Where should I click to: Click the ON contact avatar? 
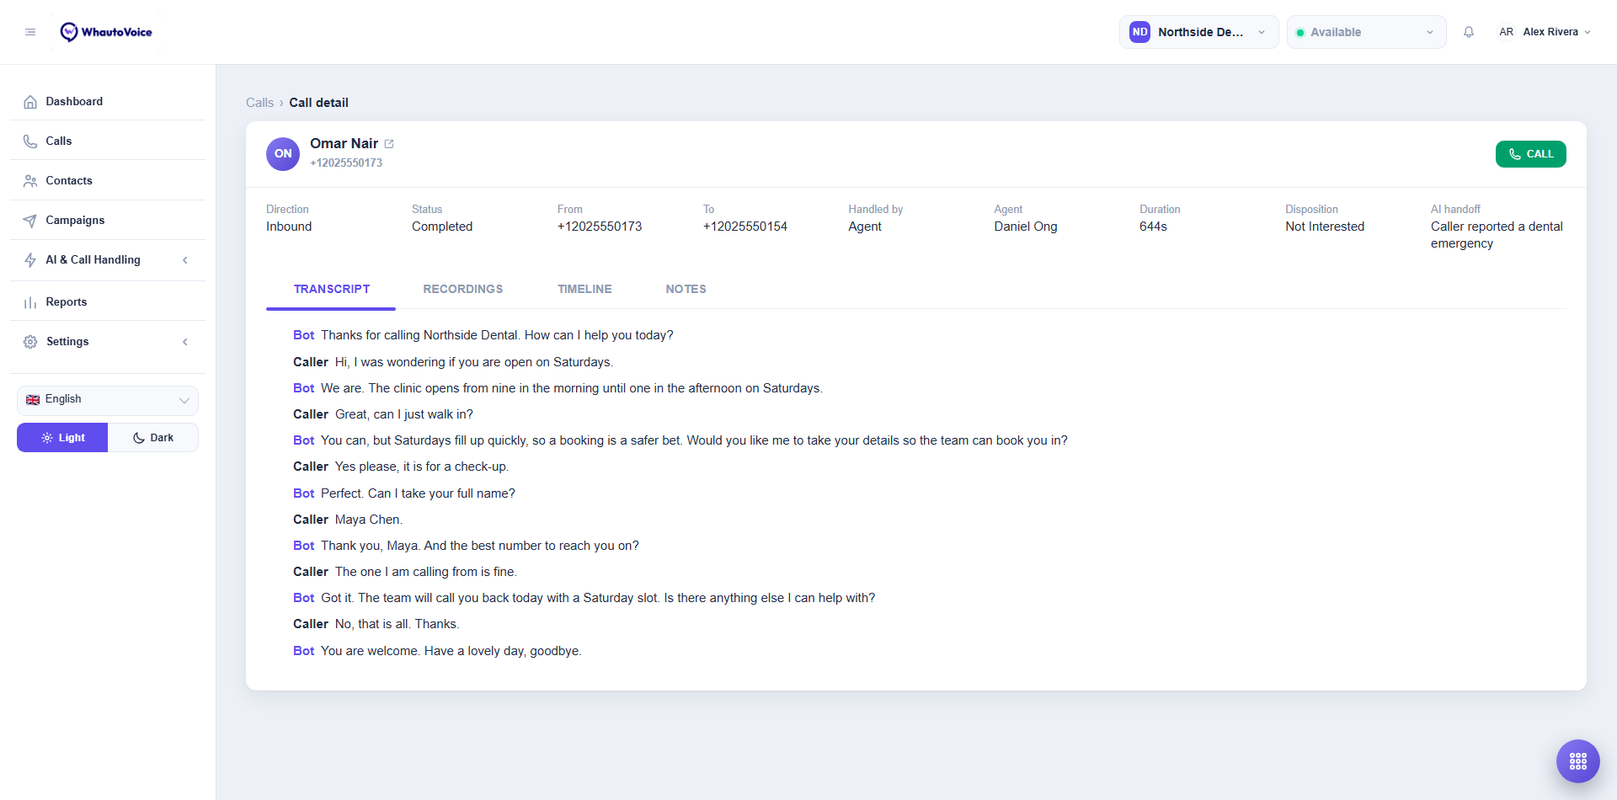(x=283, y=154)
